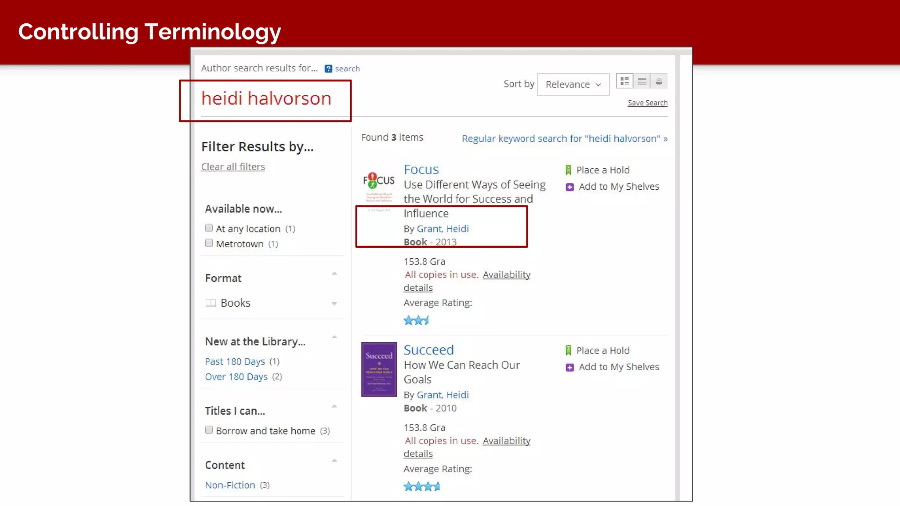Image resolution: width=900 pixels, height=506 pixels.
Task: Click purple Add to My Shelves icon for Focus
Action: coord(570,187)
